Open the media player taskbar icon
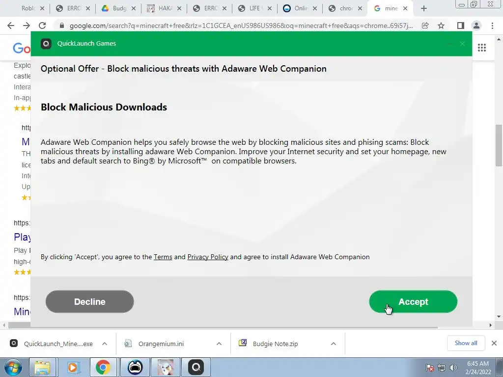This screenshot has width=503, height=377. (73, 367)
